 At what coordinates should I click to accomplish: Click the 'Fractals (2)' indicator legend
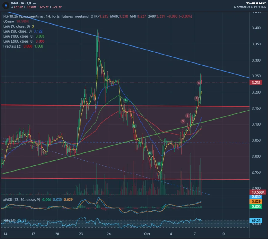click(23, 46)
